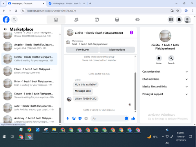
Task: Click the site information icon in address bar
Action: tap(23, 11)
